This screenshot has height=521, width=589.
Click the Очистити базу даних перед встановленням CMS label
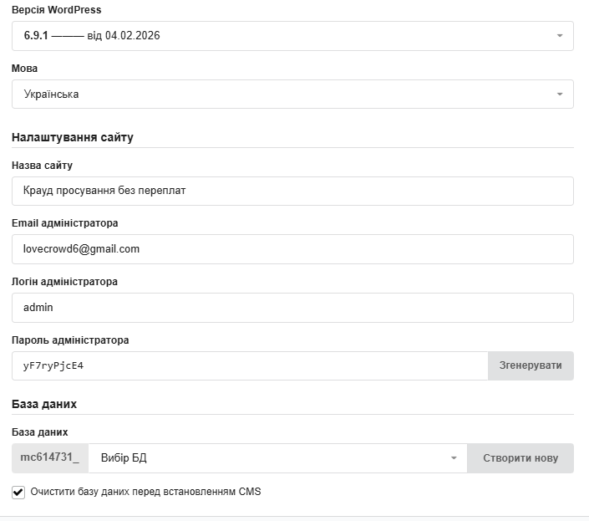click(145, 492)
